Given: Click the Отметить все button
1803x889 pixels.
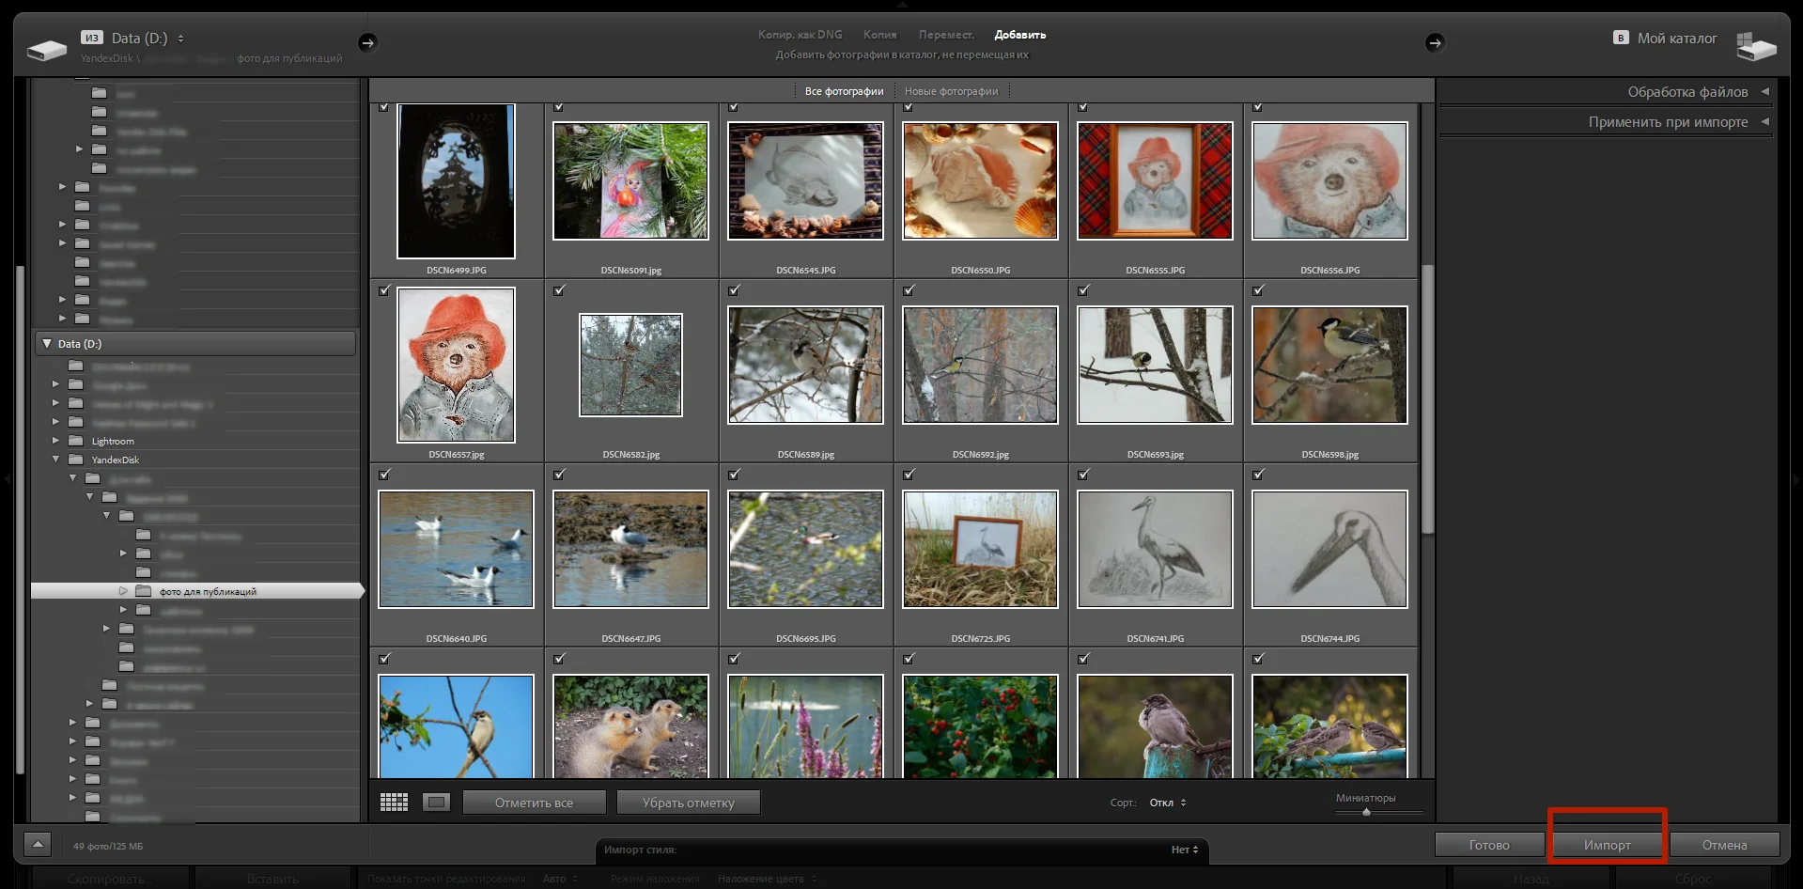Looking at the screenshot, I should tap(534, 803).
